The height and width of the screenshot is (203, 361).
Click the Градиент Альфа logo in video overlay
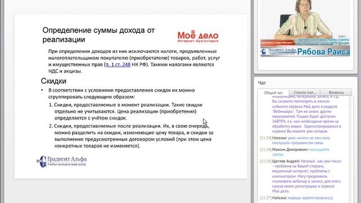279,51
